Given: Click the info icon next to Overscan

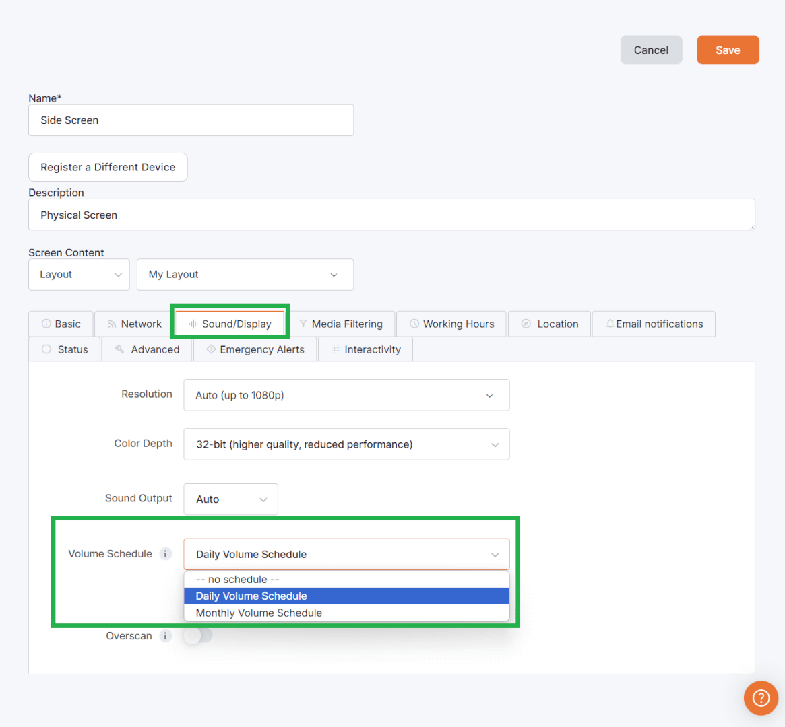Looking at the screenshot, I should 165,635.
